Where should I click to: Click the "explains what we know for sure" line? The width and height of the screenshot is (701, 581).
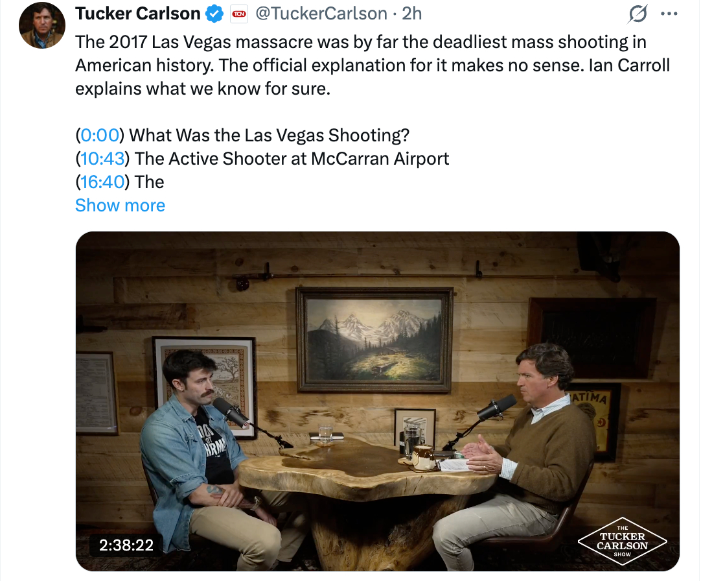(203, 89)
